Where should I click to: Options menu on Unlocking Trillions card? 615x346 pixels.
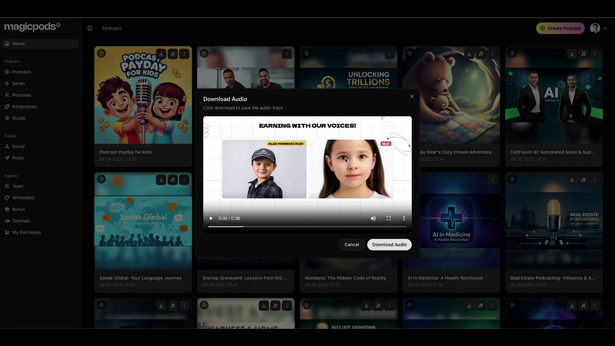pyautogui.click(x=390, y=54)
